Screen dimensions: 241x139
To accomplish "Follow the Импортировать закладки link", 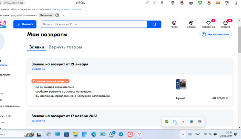I will pyautogui.click(x=67, y=9).
